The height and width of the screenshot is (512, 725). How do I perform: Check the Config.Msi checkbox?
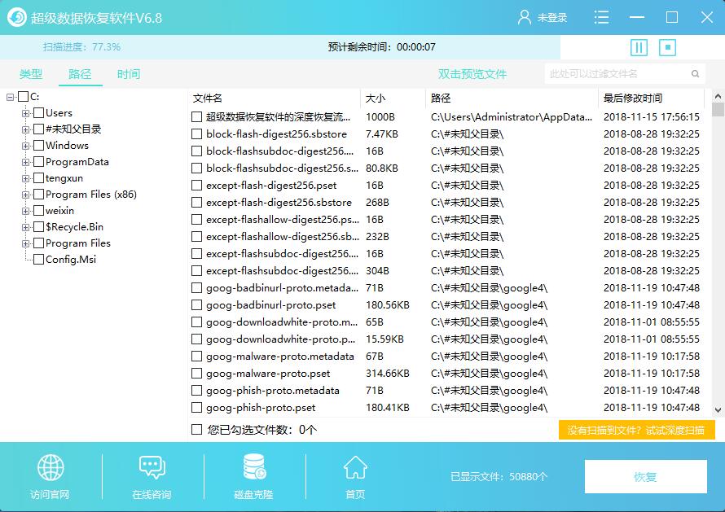coord(39,259)
